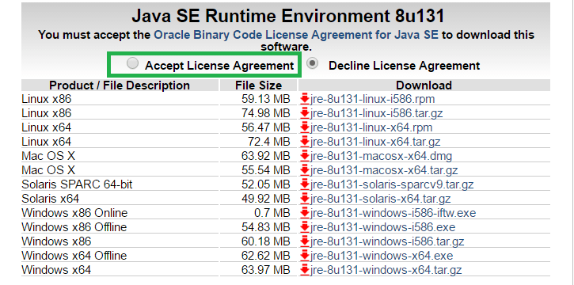Click red download arrow for jre-8u131-linux-i586.rpm
Image resolution: width=574 pixels, height=285 pixels.
305,99
